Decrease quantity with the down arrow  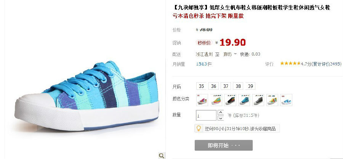221,118
